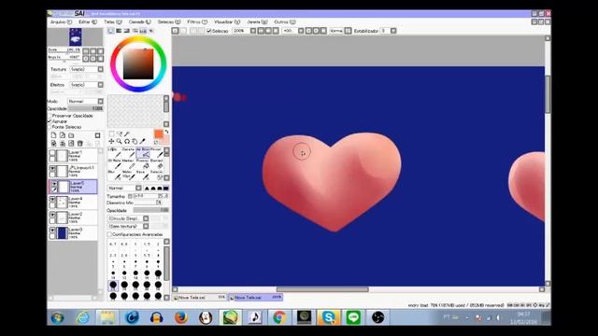Show the RGB slider panel icon

pyautogui.click(x=119, y=31)
